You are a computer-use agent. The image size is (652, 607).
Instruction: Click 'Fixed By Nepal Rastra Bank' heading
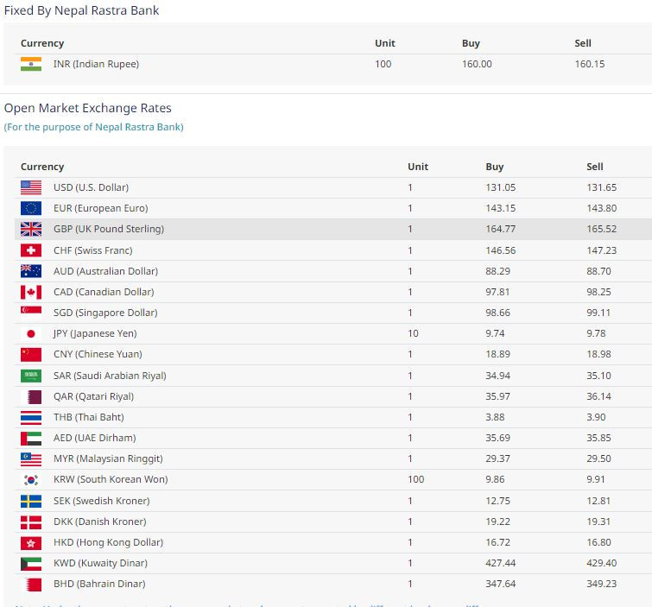(81, 10)
